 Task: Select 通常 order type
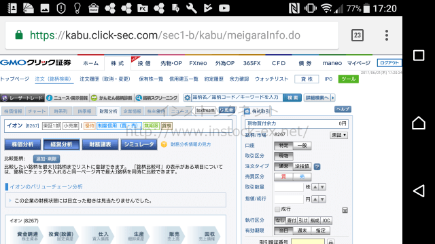click(283, 166)
